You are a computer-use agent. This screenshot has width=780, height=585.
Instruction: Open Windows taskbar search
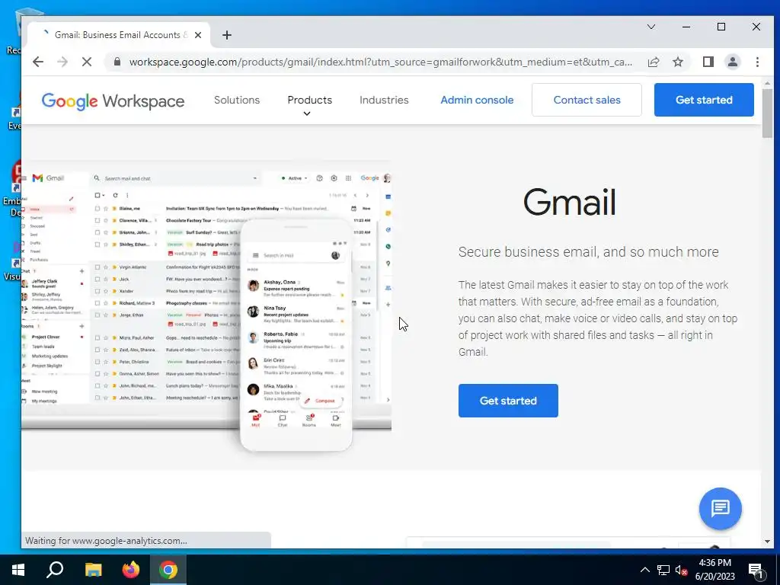tap(55, 570)
